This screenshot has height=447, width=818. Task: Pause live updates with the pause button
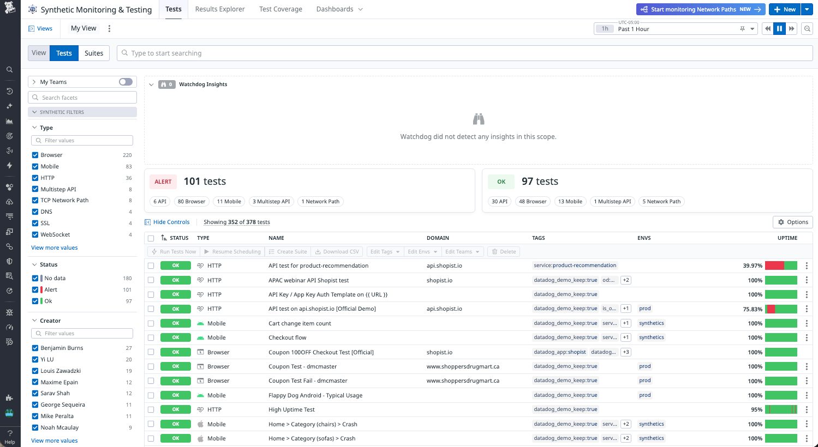coord(779,29)
